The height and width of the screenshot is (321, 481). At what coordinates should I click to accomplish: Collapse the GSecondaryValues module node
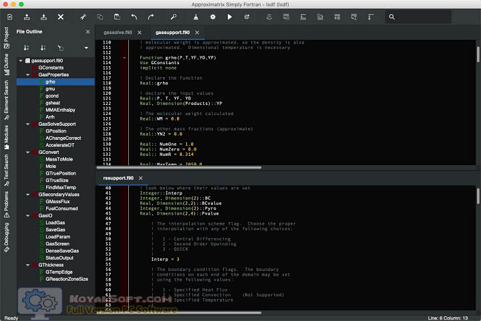[27, 195]
